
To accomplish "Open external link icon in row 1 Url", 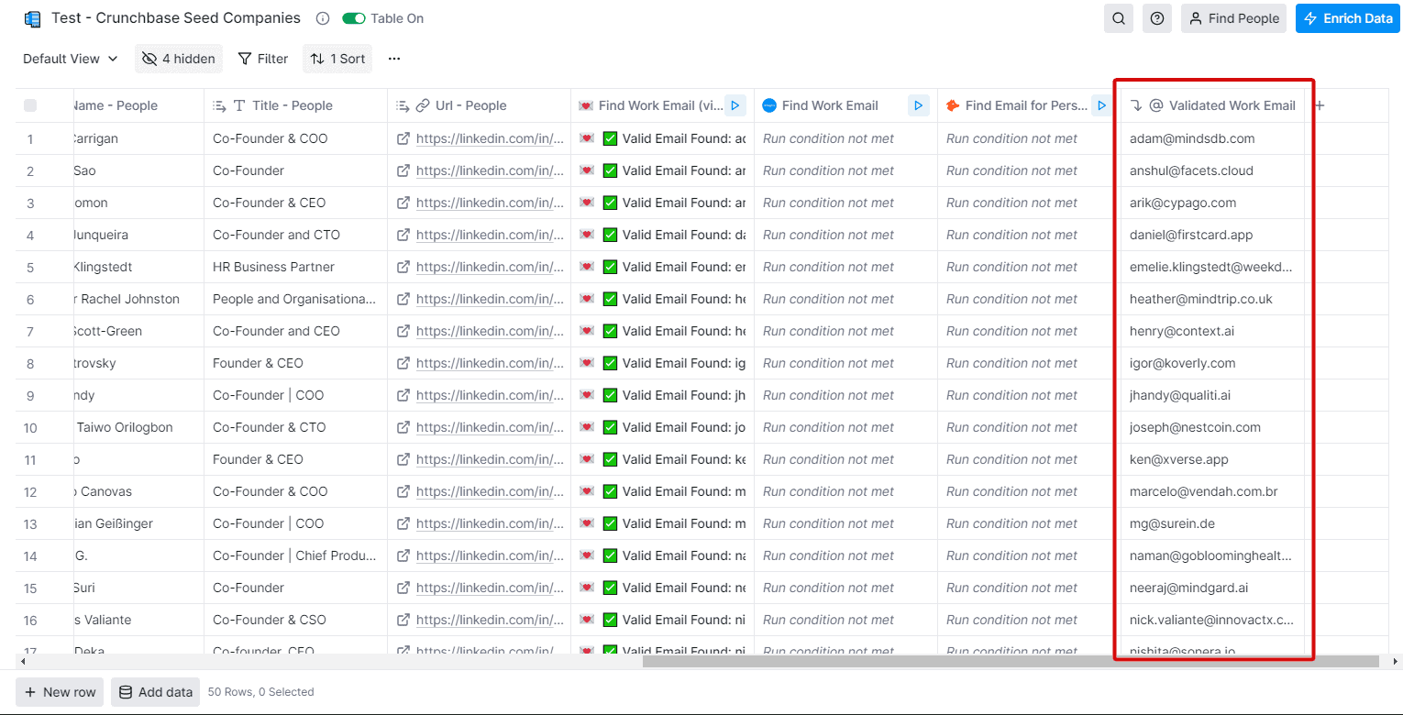I will tap(403, 138).
